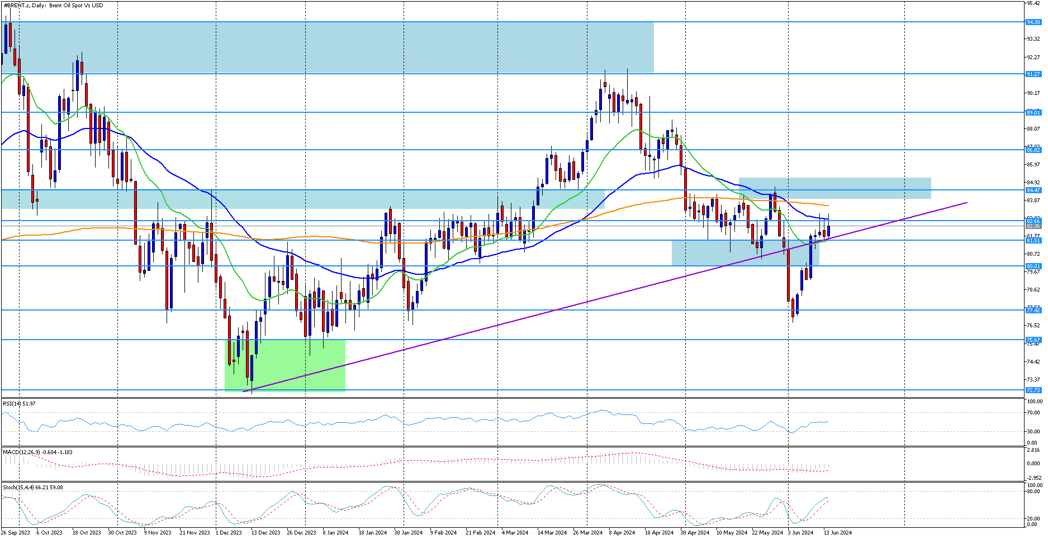Click the 85.97 price scale value
The width and height of the screenshot is (1048, 539).
(x=1033, y=164)
